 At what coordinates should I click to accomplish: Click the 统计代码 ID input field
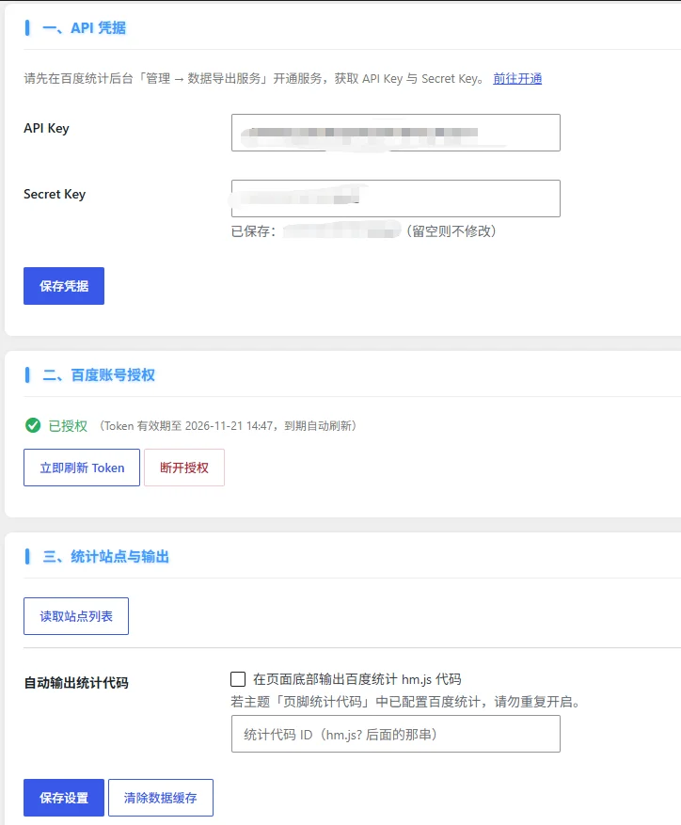tap(396, 734)
